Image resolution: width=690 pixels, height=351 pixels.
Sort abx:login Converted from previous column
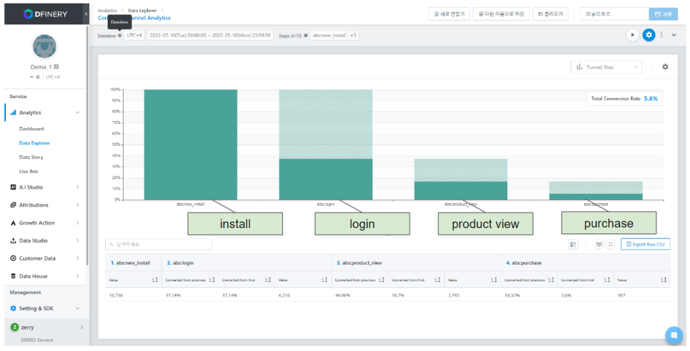point(212,280)
